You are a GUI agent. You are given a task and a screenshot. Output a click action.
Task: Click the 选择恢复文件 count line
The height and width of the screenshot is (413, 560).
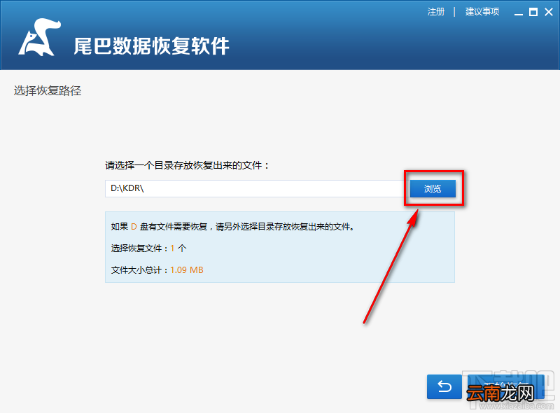[x=148, y=248]
